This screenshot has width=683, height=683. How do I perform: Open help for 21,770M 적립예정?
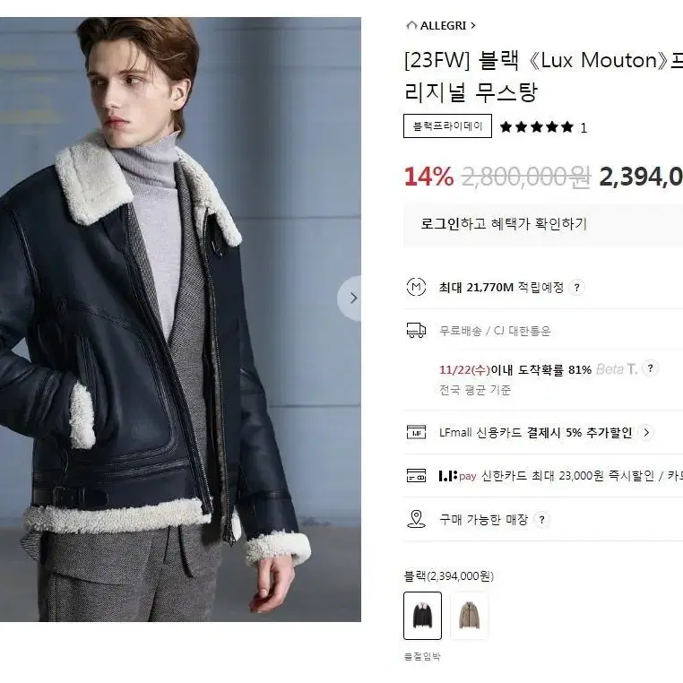pyautogui.click(x=576, y=288)
